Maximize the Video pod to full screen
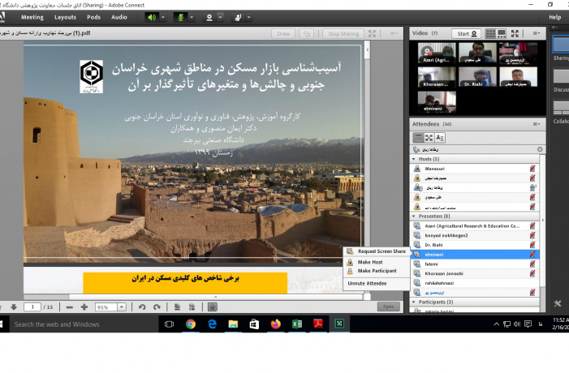The height and width of the screenshot is (373, 569). tap(515, 34)
